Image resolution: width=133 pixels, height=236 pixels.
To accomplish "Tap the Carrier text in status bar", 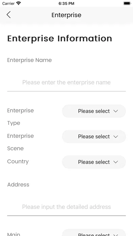I will coord(8,3).
